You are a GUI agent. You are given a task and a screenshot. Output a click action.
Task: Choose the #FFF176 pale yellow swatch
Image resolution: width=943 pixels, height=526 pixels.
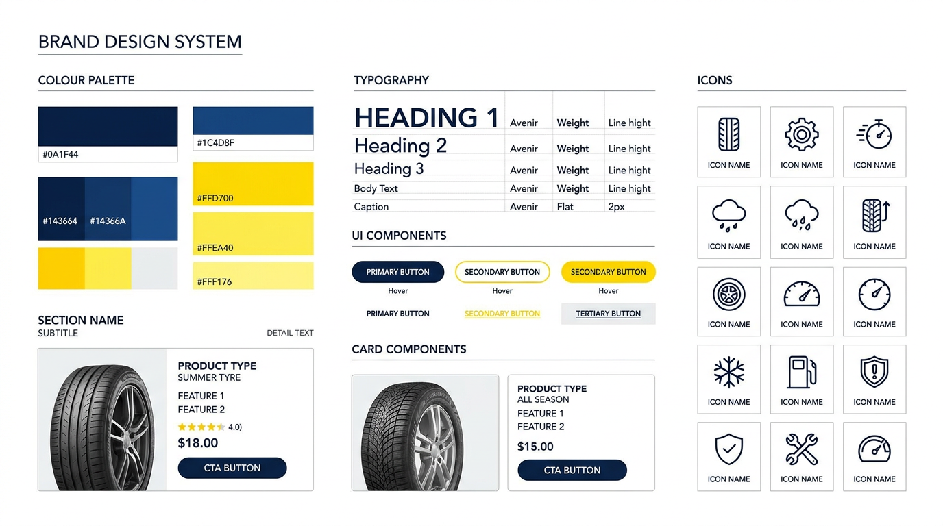[254, 275]
